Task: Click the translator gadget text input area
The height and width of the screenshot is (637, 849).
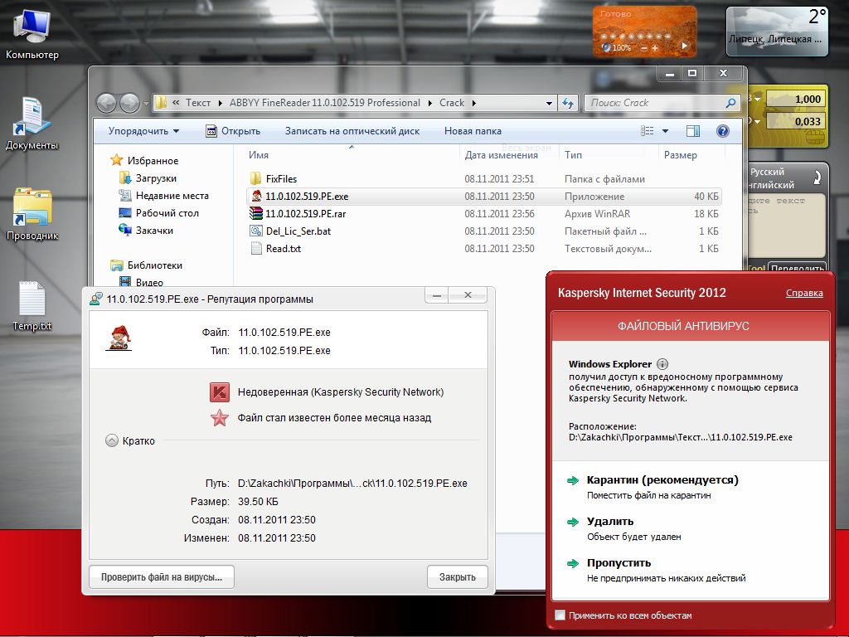Action: pos(786,226)
